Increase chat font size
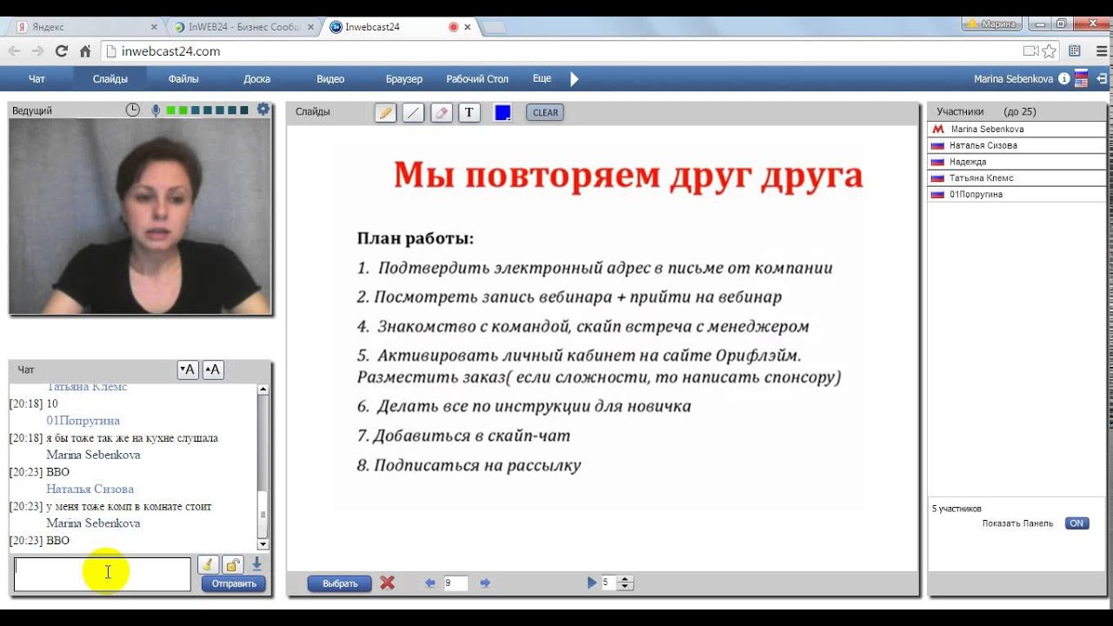The width and height of the screenshot is (1113, 626). click(x=213, y=370)
